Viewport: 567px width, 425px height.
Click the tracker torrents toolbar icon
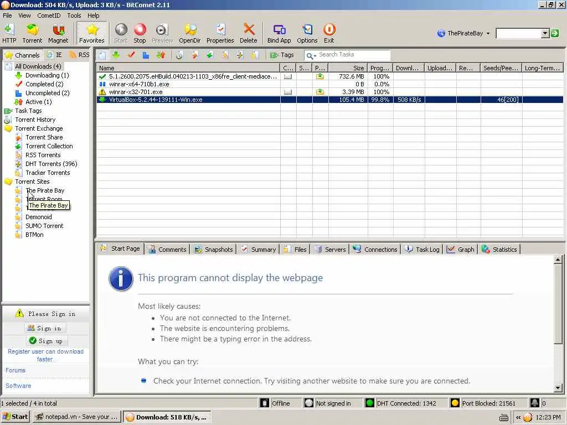click(255, 55)
